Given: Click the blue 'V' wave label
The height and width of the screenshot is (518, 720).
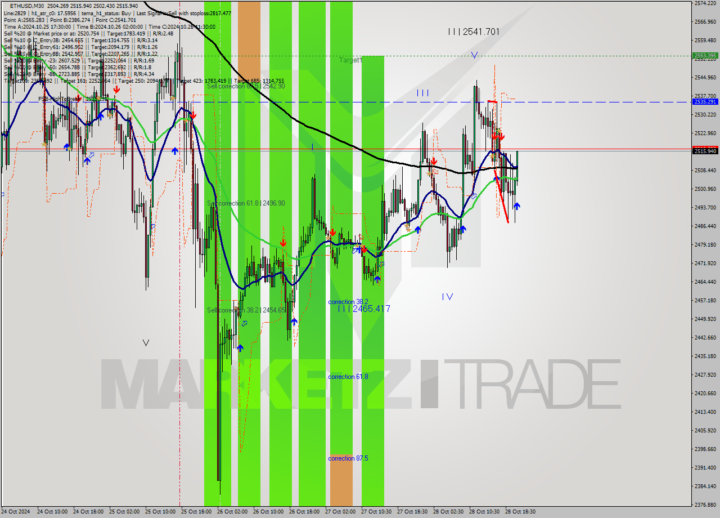Looking at the screenshot, I should click(475, 55).
